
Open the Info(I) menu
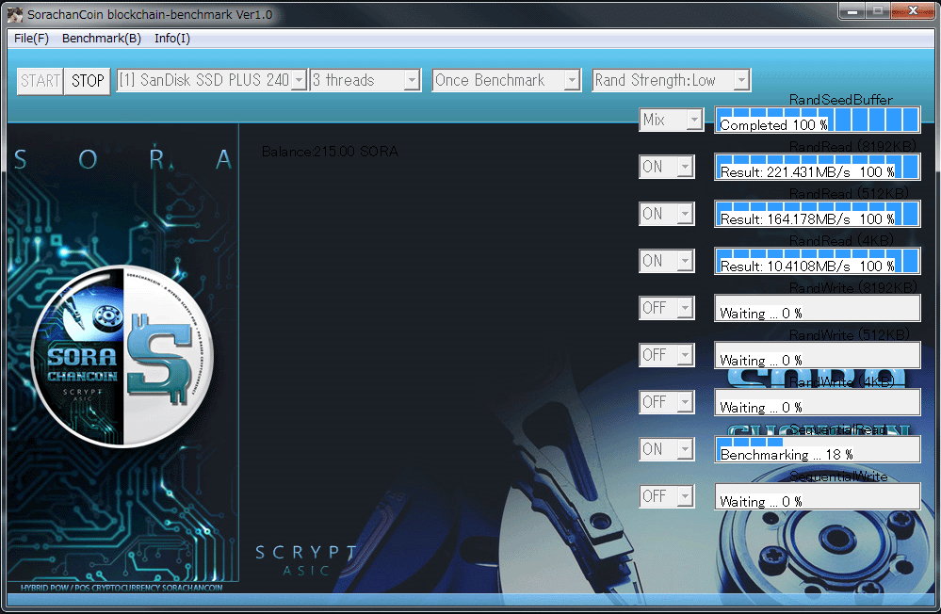click(172, 39)
